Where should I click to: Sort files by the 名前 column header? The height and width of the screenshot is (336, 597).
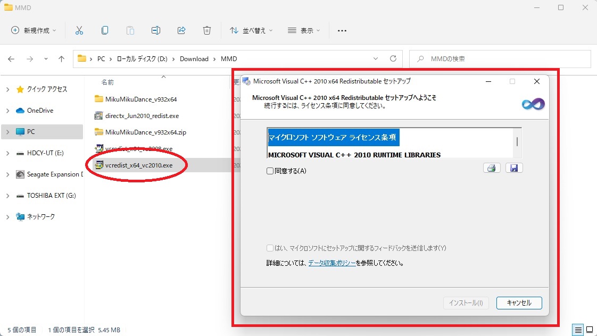[107, 82]
